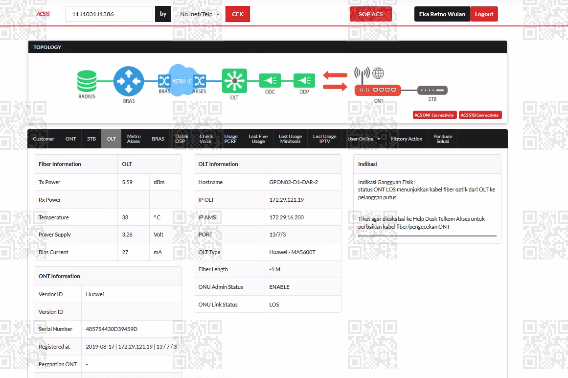Open the SOP ACS page
Screen dimensions: 568x378
click(x=370, y=14)
